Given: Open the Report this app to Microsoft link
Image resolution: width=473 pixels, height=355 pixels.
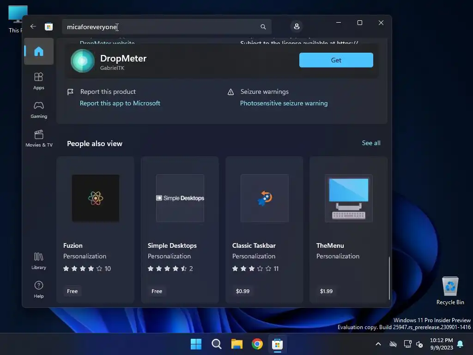Looking at the screenshot, I should pyautogui.click(x=120, y=103).
